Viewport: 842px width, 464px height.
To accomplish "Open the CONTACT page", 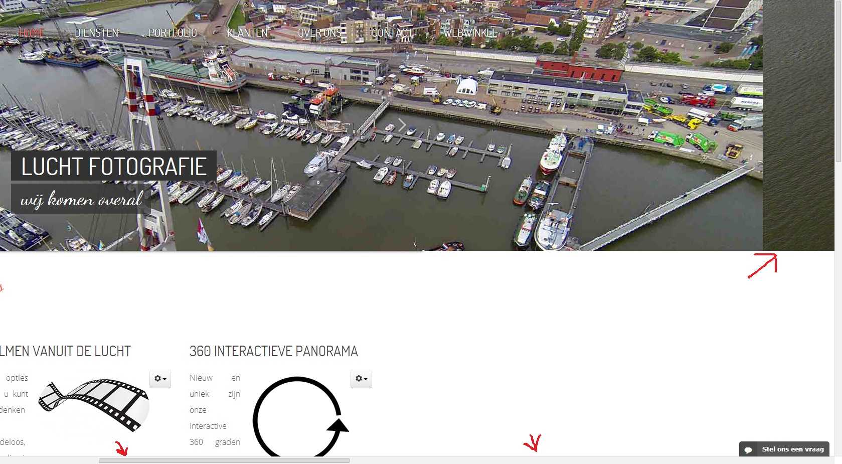I will tap(392, 33).
